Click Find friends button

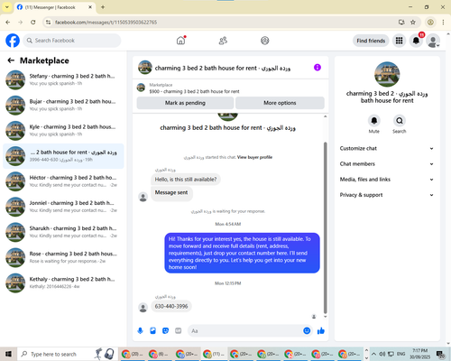[x=371, y=41]
